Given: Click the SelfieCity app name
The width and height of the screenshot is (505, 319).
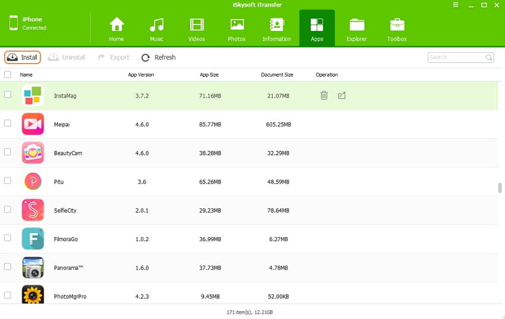Looking at the screenshot, I should pos(65,210).
